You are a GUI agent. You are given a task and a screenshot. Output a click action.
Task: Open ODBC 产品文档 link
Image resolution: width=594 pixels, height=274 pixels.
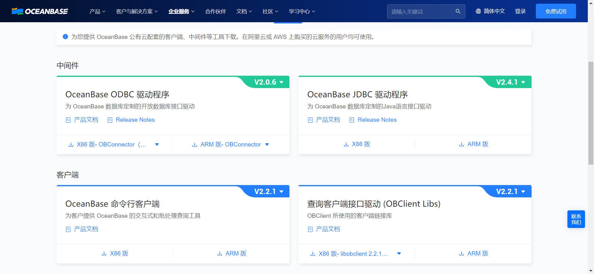[86, 120]
